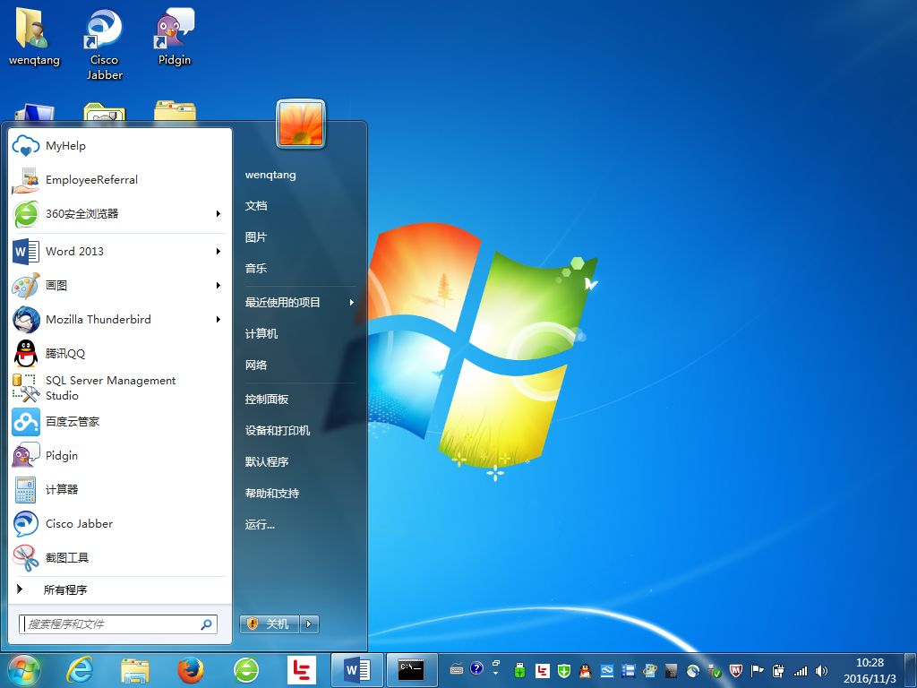
Task: Open the QQ penguin tray icon
Action: (x=585, y=670)
